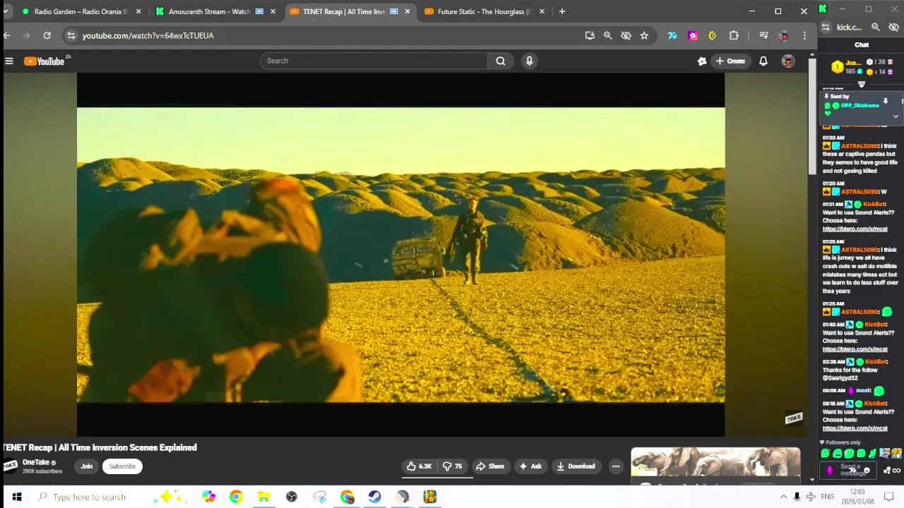This screenshot has width=904, height=508.
Task: Focus the YouTube search box
Action: click(x=374, y=61)
